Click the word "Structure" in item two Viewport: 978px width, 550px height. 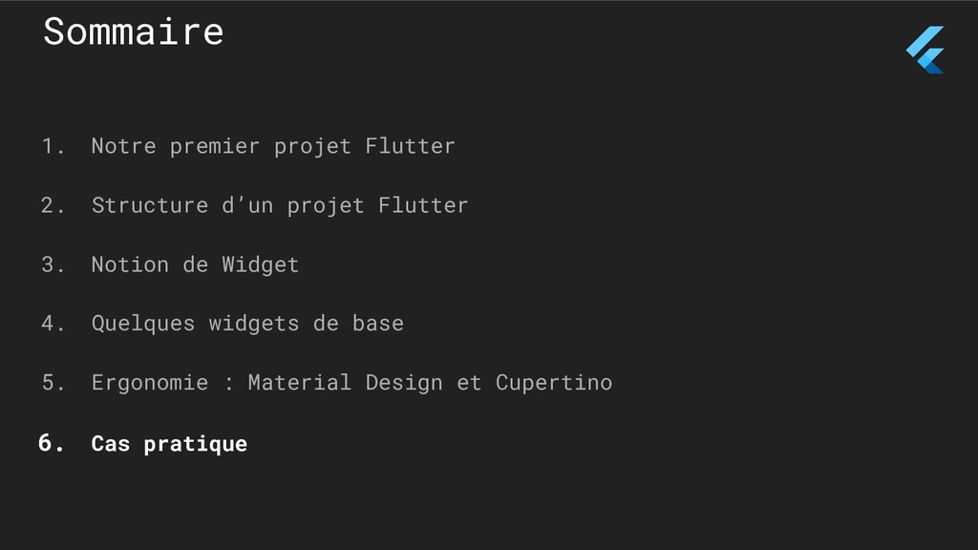[150, 205]
